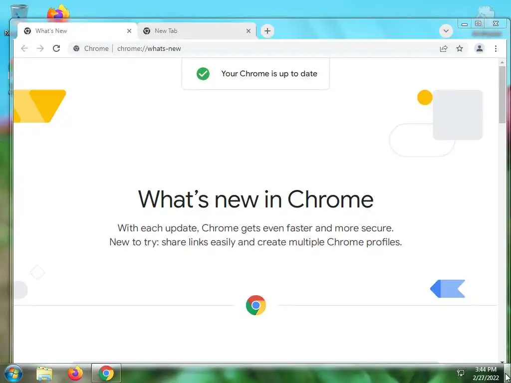Go forward using the forward arrow

pos(40,48)
